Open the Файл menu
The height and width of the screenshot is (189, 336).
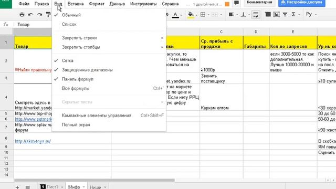(24, 4)
